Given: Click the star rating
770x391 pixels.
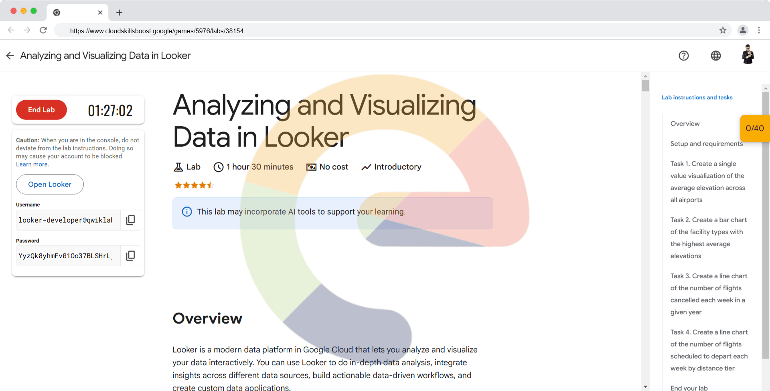Looking at the screenshot, I should tap(194, 185).
